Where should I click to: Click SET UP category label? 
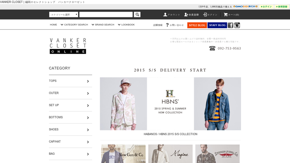pos(54,105)
